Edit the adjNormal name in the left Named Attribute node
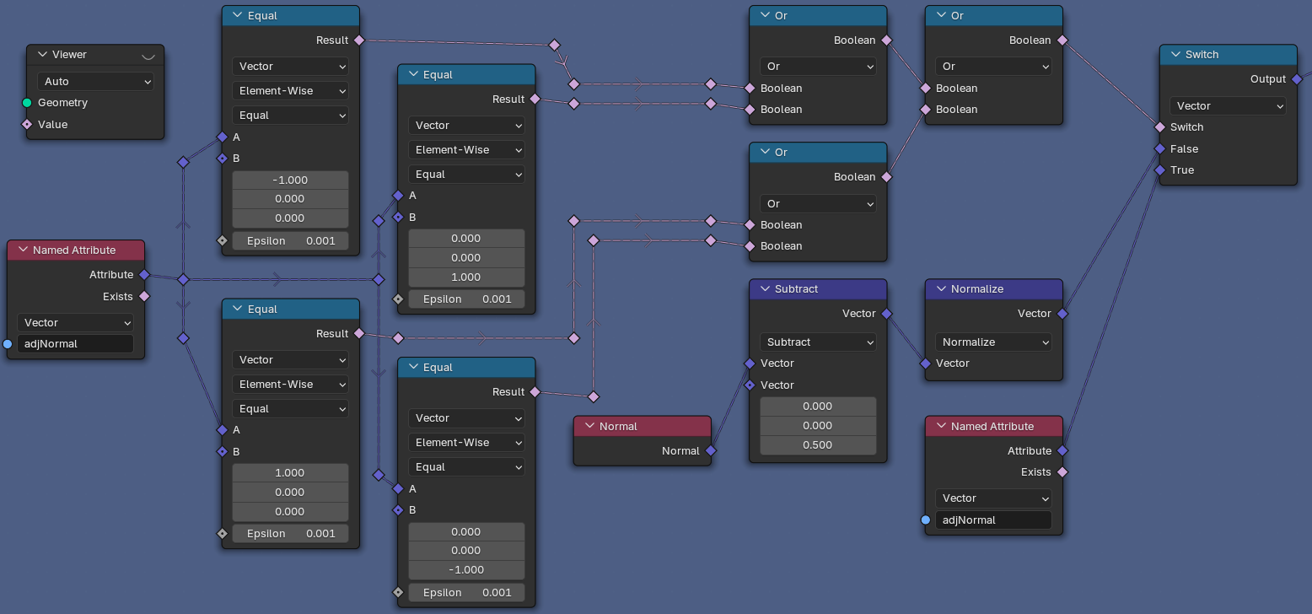This screenshot has width=1312, height=614. click(75, 343)
